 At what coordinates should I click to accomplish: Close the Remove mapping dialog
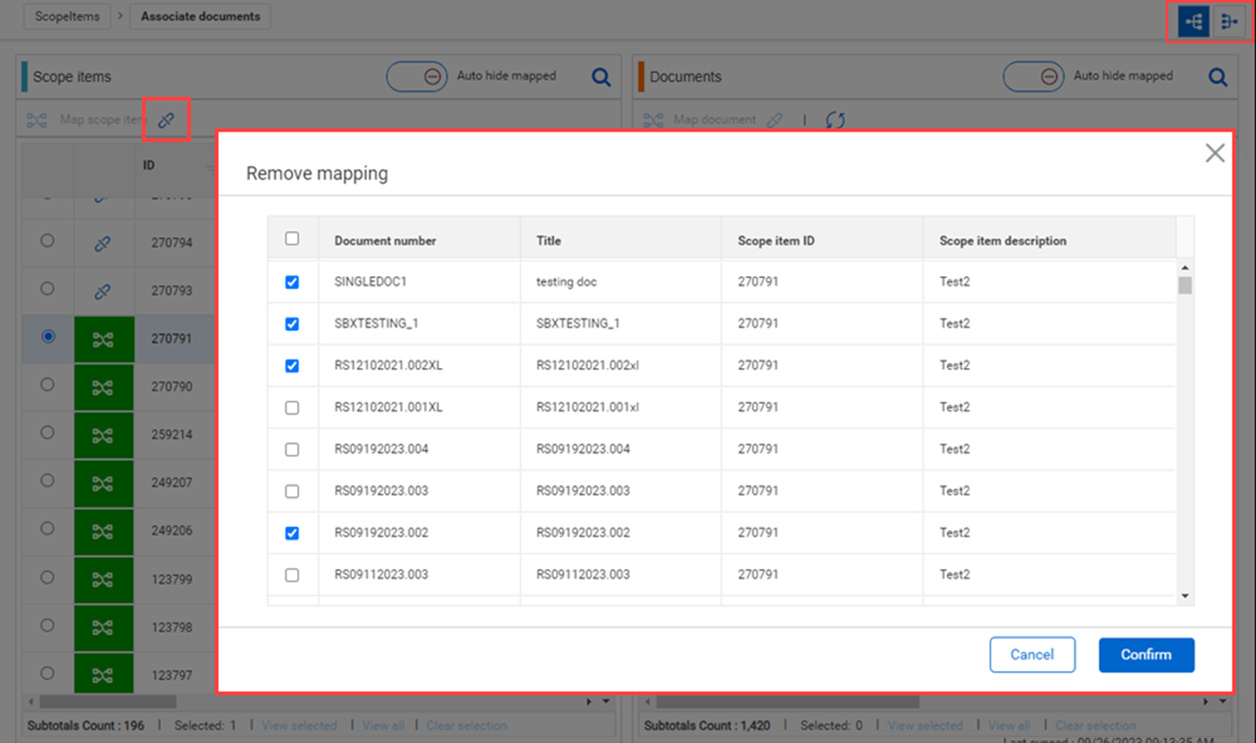[x=1214, y=154]
